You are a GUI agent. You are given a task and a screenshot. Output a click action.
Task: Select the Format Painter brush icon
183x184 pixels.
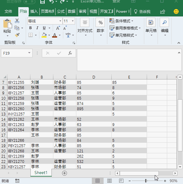tap(17, 35)
